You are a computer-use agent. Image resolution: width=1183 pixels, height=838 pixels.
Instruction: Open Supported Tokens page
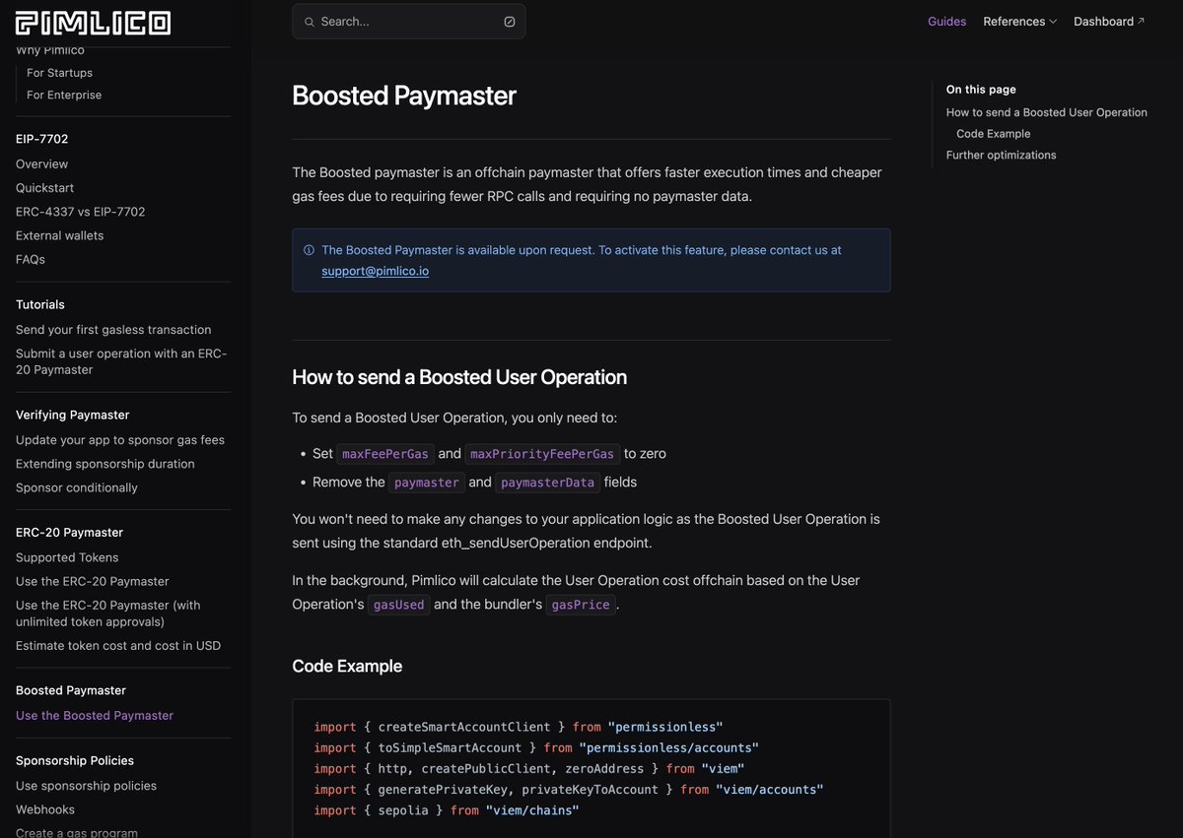(67, 557)
